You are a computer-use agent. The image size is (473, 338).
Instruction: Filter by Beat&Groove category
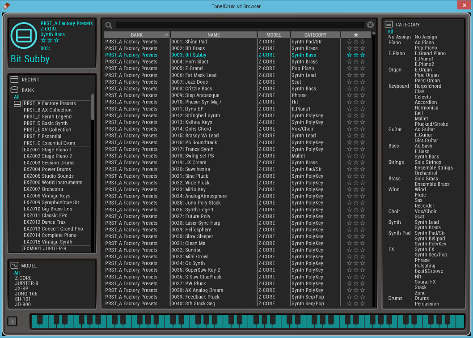429,271
